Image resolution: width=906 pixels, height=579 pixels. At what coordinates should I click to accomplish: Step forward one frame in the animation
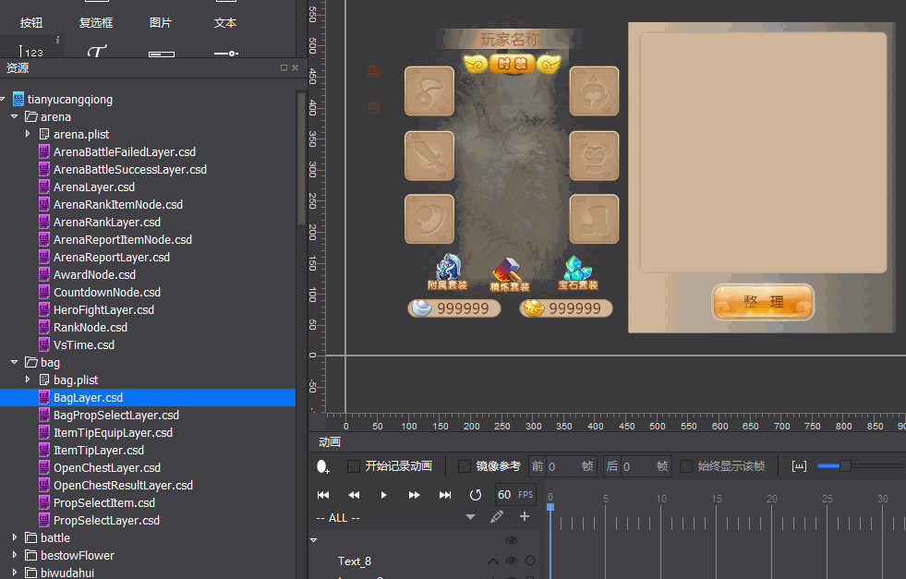[414, 495]
